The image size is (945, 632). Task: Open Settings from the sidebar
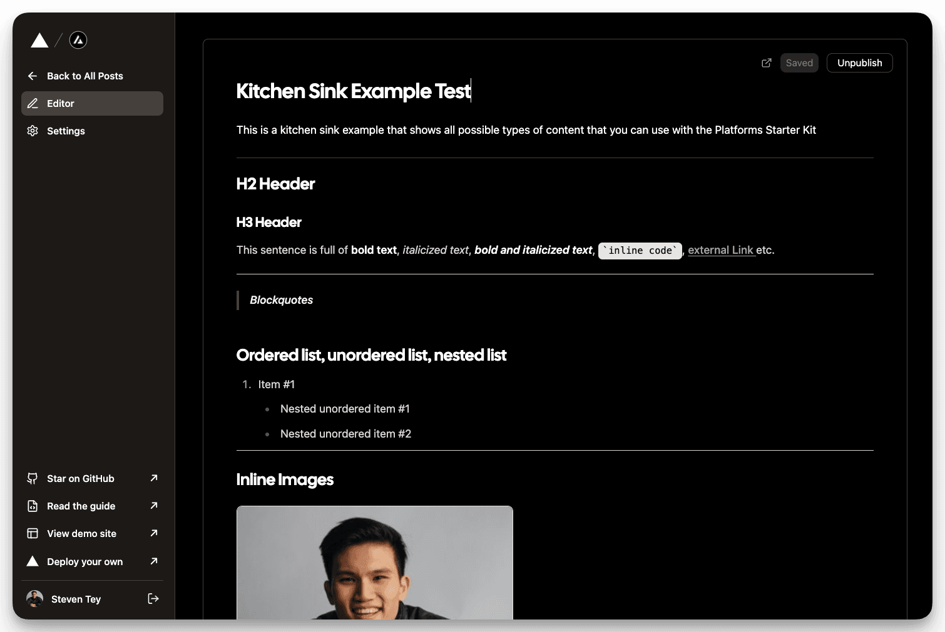coord(66,131)
